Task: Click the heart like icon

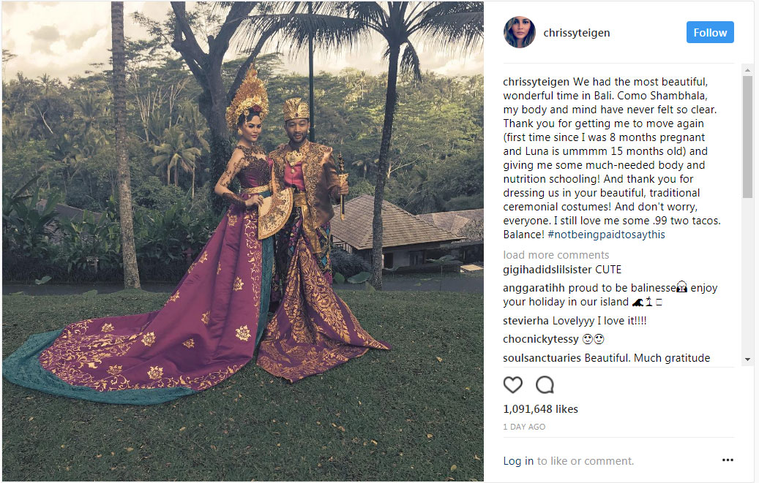Action: 512,385
